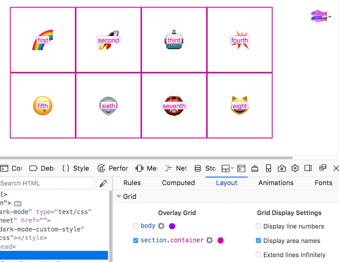Undock DevTools into a separate window
339x262 pixels.
pos(322,168)
